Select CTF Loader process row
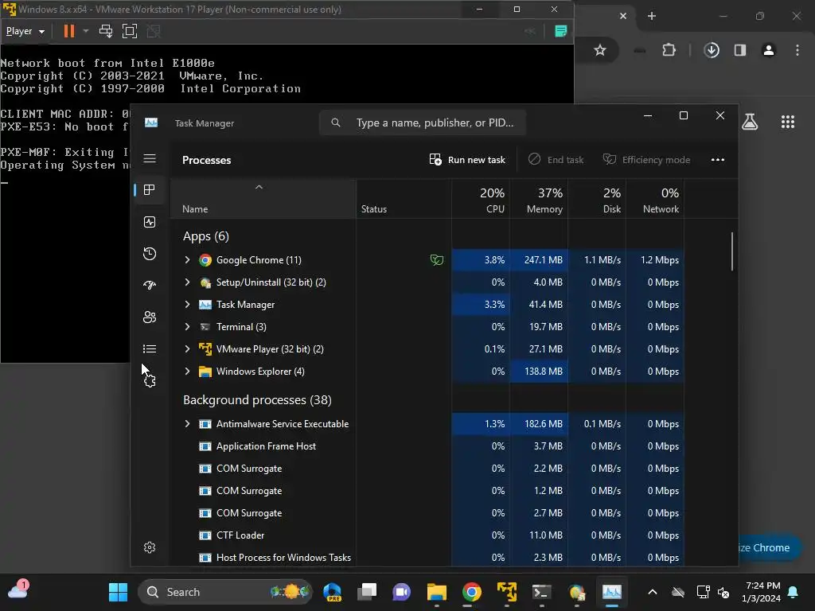The image size is (815, 611). pos(427,535)
